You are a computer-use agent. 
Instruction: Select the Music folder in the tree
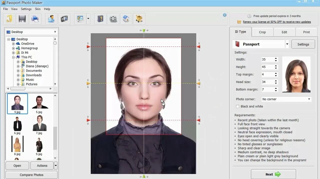click(30, 80)
